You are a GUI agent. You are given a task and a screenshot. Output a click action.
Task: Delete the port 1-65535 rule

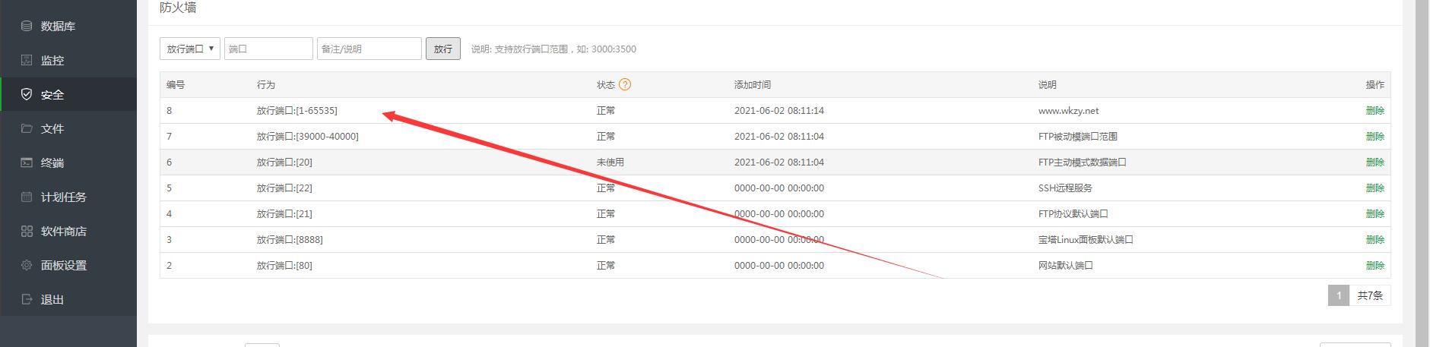pyautogui.click(x=1375, y=110)
